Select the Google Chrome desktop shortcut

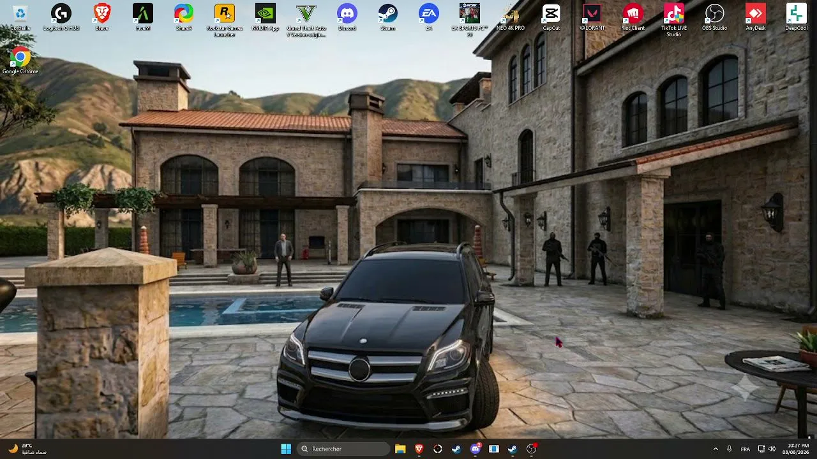(x=20, y=61)
